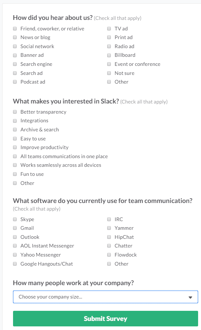Check the Podcast ad option
The image size is (201, 330).
(x=15, y=82)
